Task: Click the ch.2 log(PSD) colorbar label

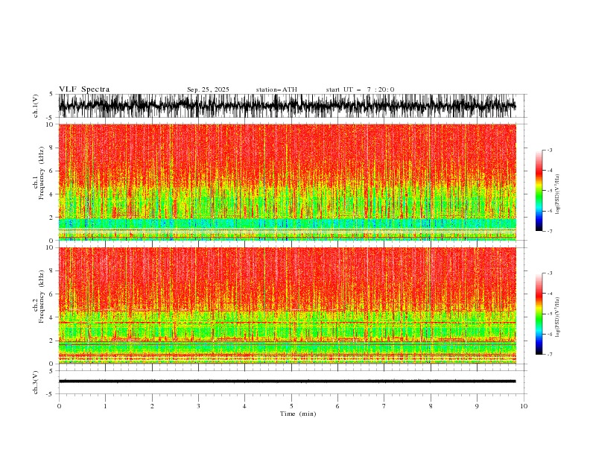Action: tap(558, 317)
